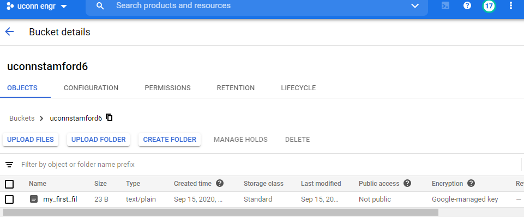This screenshot has width=524, height=219.
Task: Open notifications badge showing 17
Action: [x=489, y=5]
